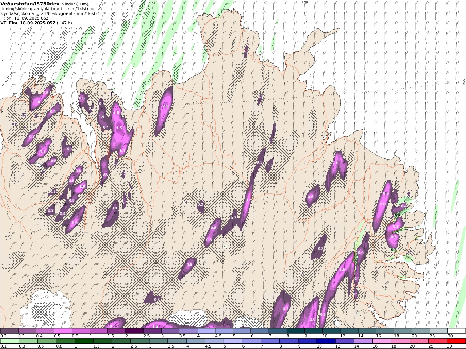Screen dimensions: 466x349
Task: Pick the darkest purple snow swatch for 2–2.5
Action: tap(134, 331)
